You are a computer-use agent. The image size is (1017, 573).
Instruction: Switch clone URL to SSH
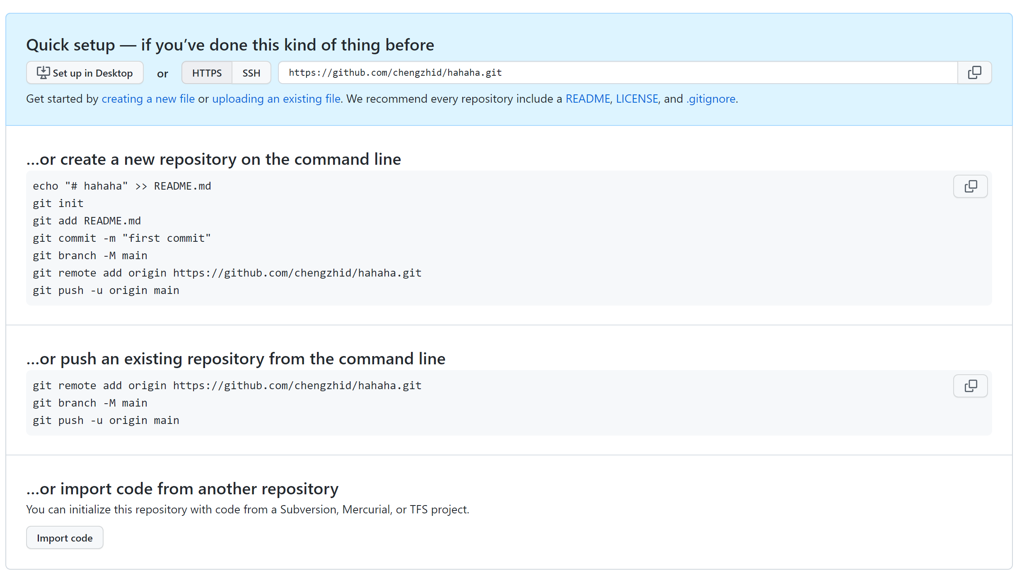[251, 73]
